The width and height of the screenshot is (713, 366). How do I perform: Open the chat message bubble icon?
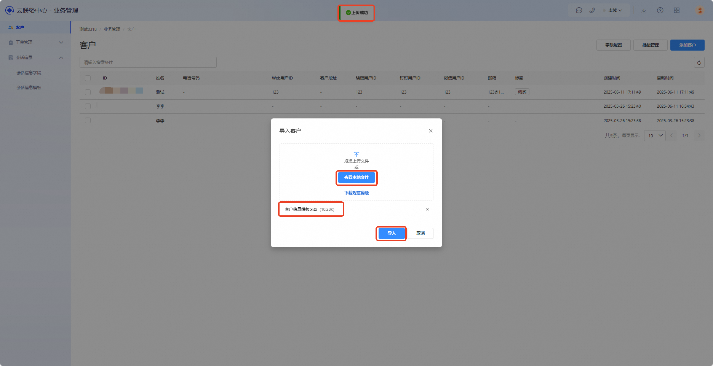pyautogui.click(x=579, y=11)
